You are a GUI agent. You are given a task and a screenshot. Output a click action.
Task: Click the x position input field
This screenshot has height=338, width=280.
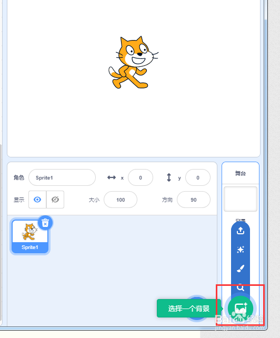(141, 177)
